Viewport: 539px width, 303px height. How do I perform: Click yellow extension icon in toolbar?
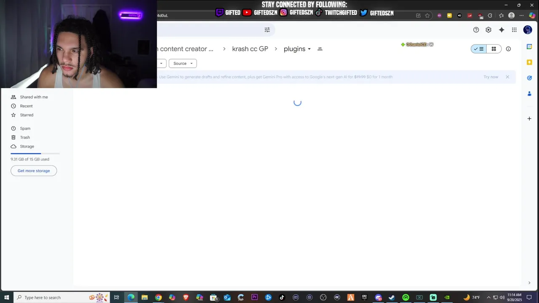pos(449,16)
